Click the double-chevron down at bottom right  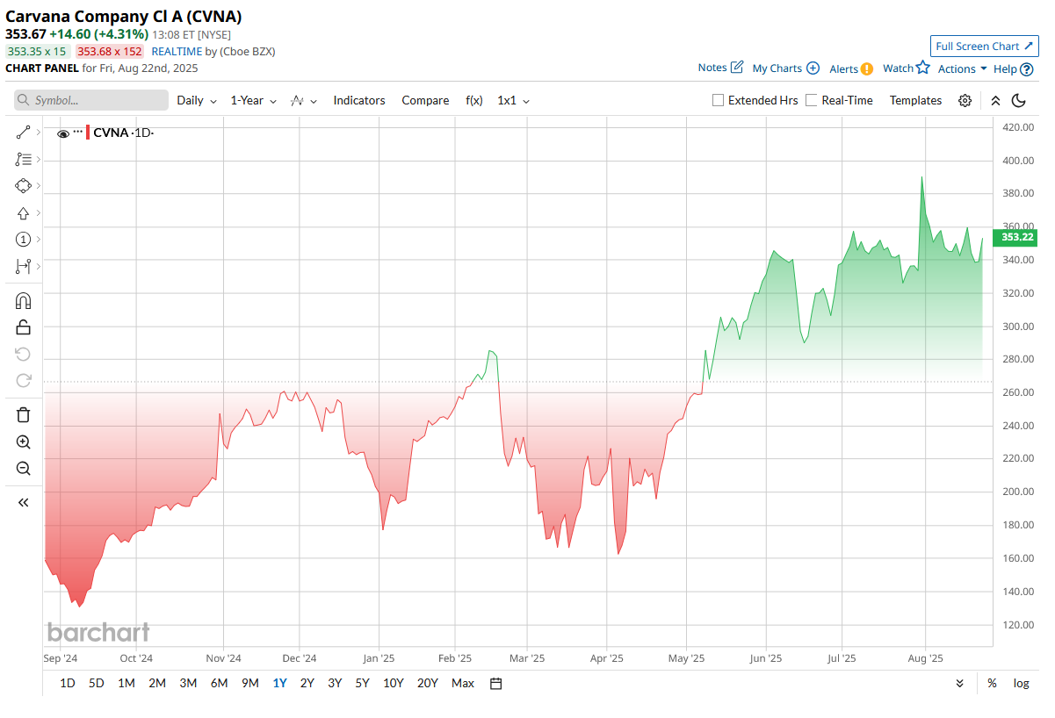[960, 684]
